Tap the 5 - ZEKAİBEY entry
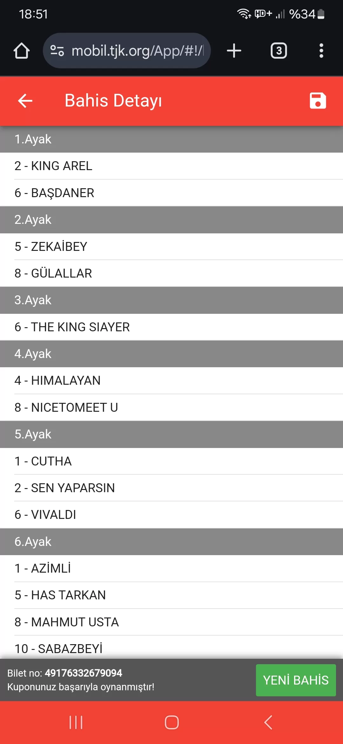The image size is (343, 744). coord(171,247)
